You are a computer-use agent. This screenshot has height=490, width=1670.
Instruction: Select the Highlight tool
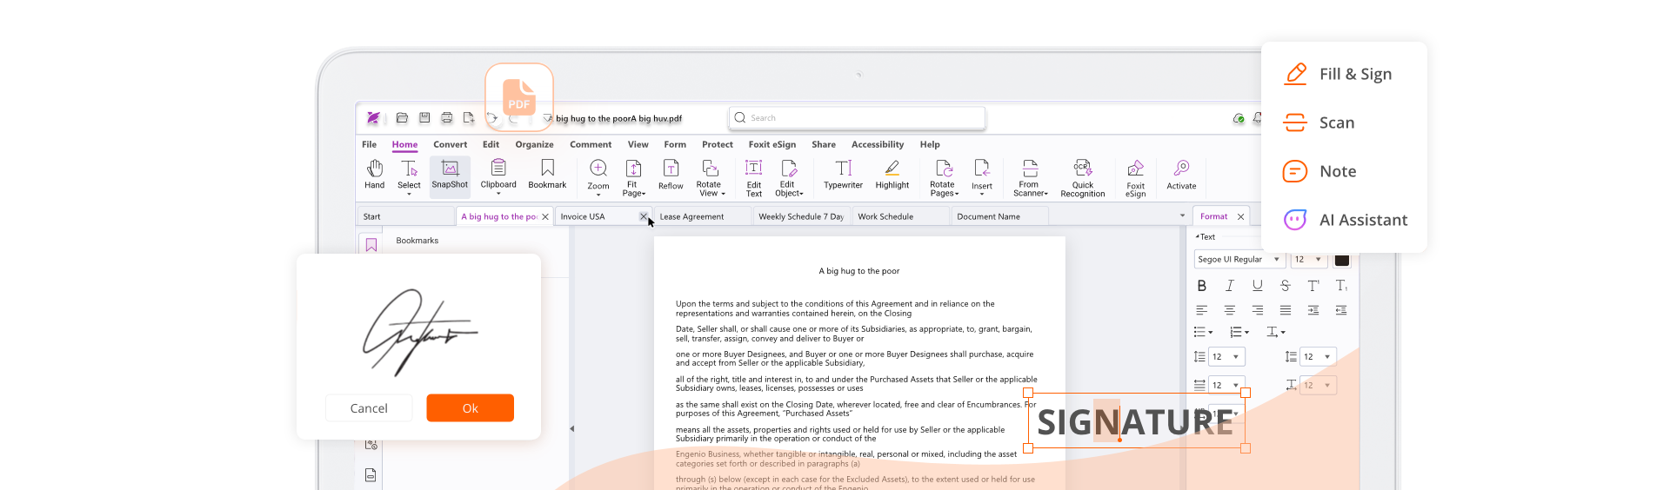click(x=892, y=174)
